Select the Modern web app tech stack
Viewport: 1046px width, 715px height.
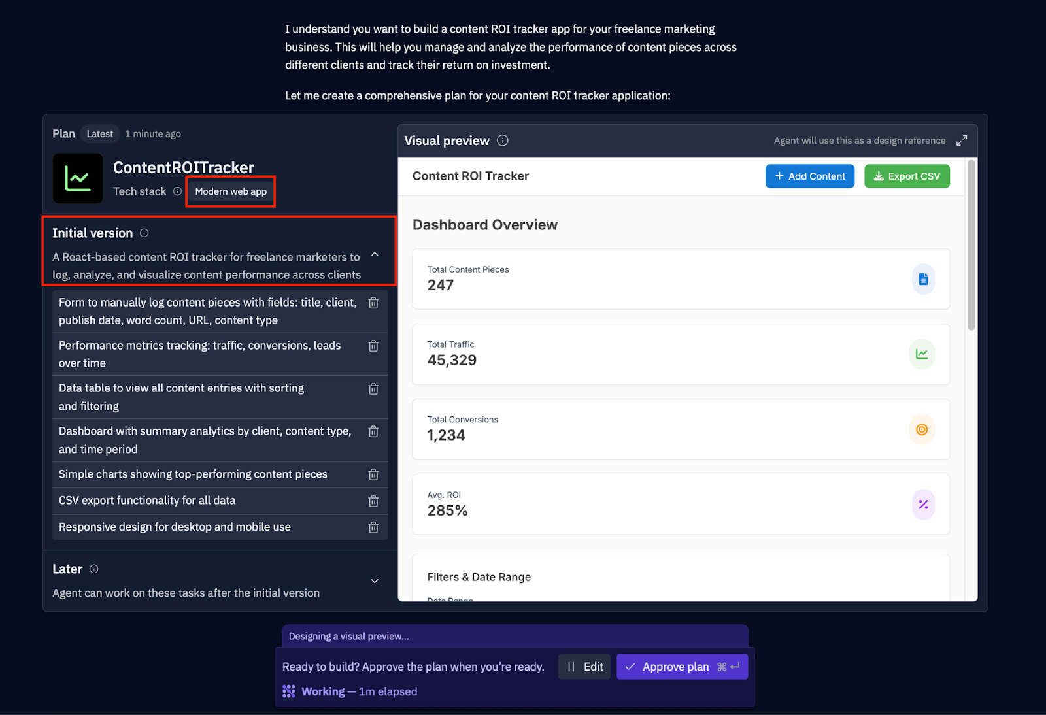coord(231,191)
